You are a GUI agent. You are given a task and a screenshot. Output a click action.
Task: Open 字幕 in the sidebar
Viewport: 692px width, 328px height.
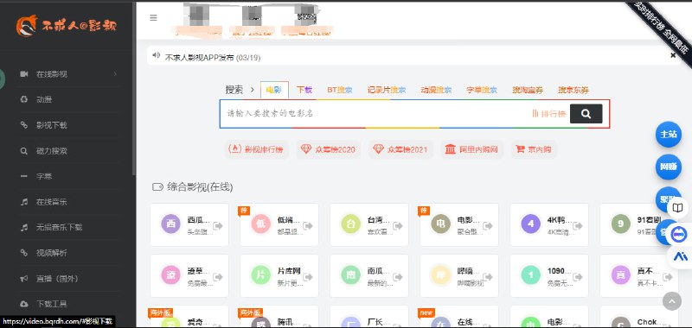[44, 176]
